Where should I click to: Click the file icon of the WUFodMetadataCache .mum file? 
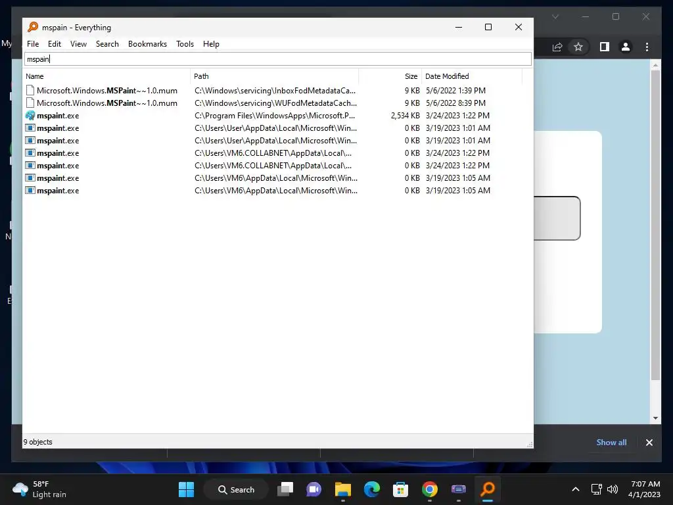tap(30, 103)
